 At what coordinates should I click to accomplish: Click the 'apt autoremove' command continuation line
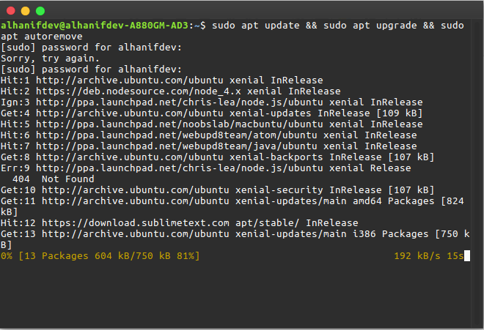coord(42,37)
